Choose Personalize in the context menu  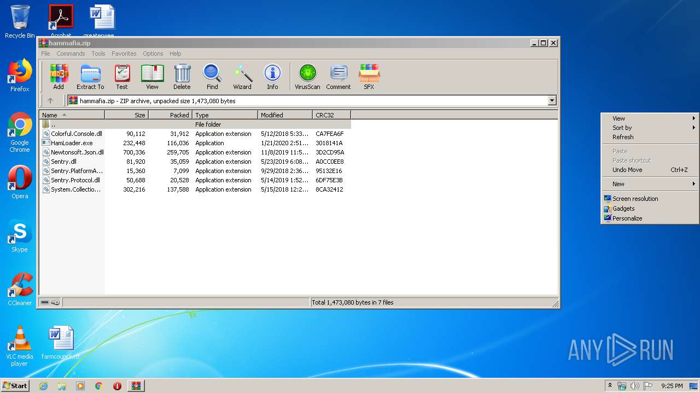[x=650, y=218]
